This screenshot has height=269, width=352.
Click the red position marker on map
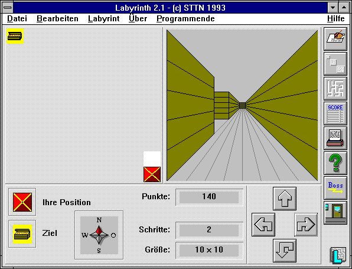(152, 174)
